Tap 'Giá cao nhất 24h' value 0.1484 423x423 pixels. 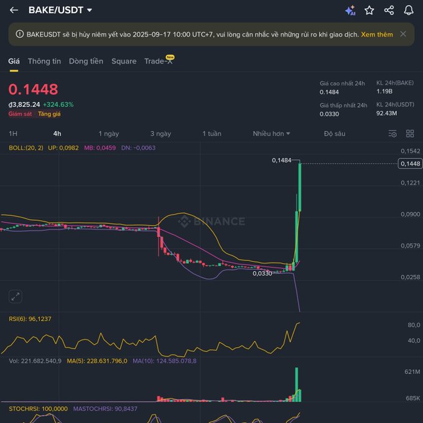point(329,92)
